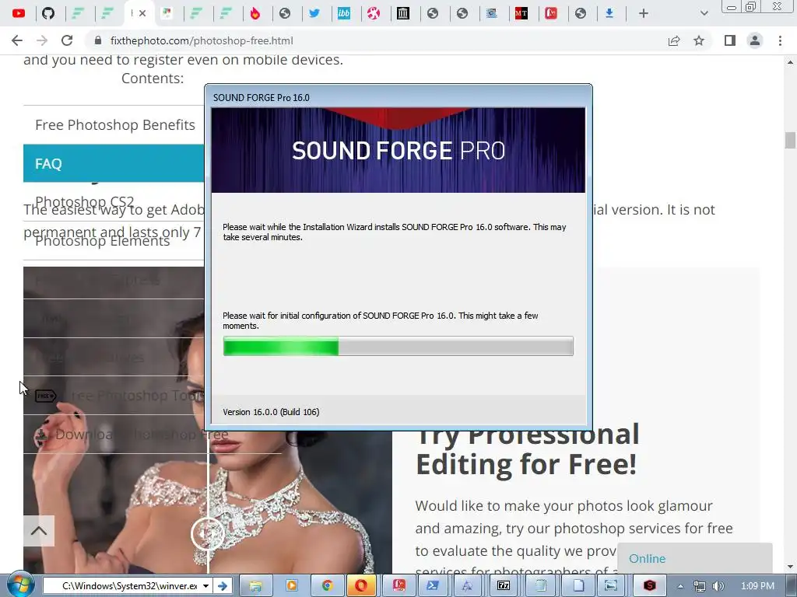
Task: Open Photoshop CS2 contents item
Action: click(84, 201)
